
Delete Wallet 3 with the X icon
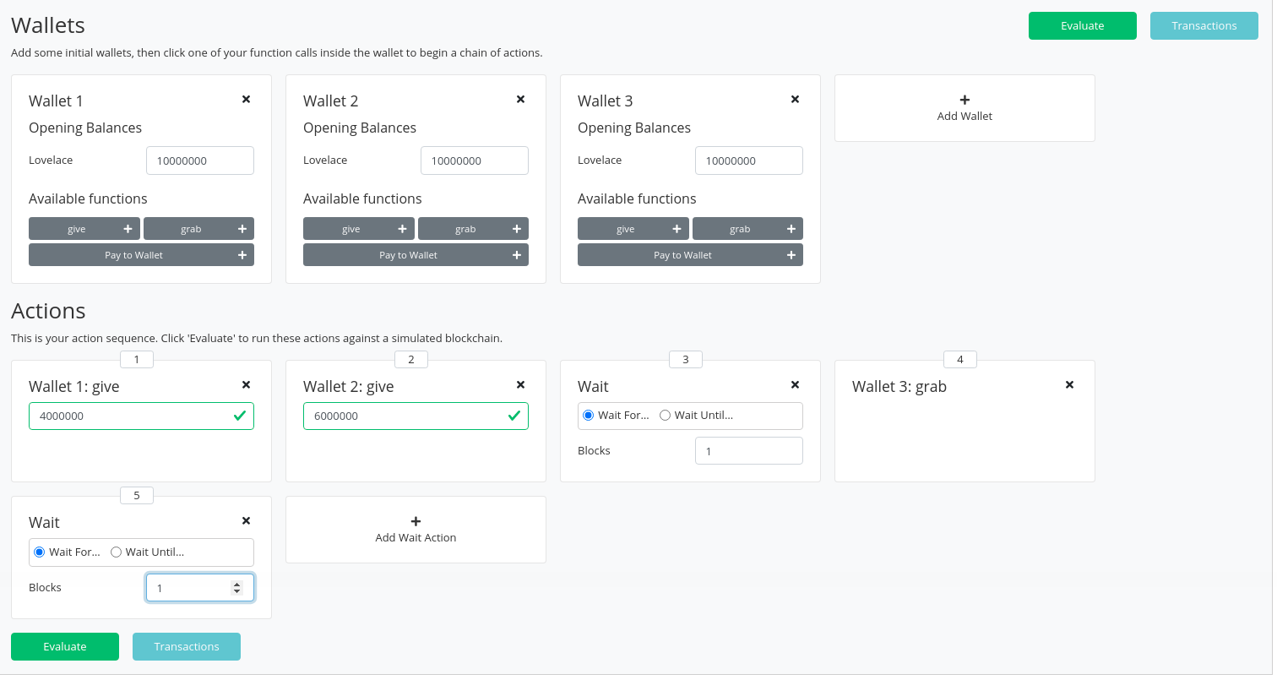[x=795, y=100]
